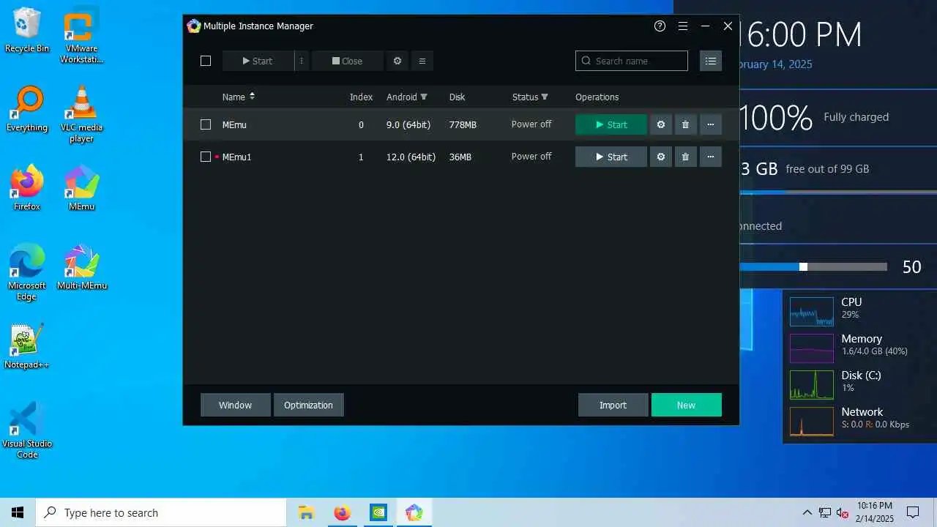
Task: Open settings gear for MEmu1 instance
Action: pyautogui.click(x=661, y=157)
